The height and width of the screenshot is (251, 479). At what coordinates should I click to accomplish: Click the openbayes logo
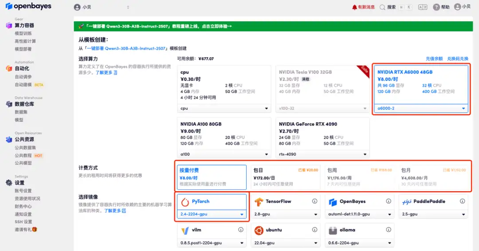tap(28, 6)
